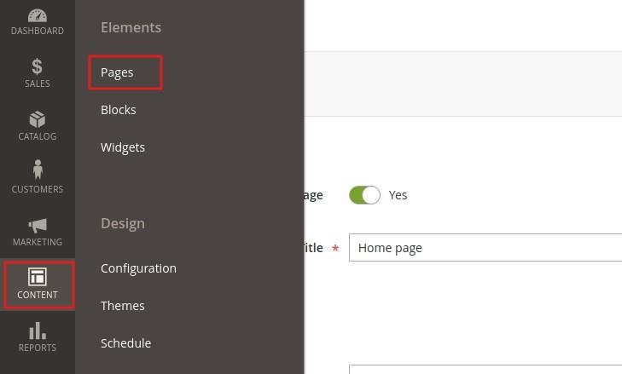
Task: Open Design Configuration menu item
Action: pos(138,268)
